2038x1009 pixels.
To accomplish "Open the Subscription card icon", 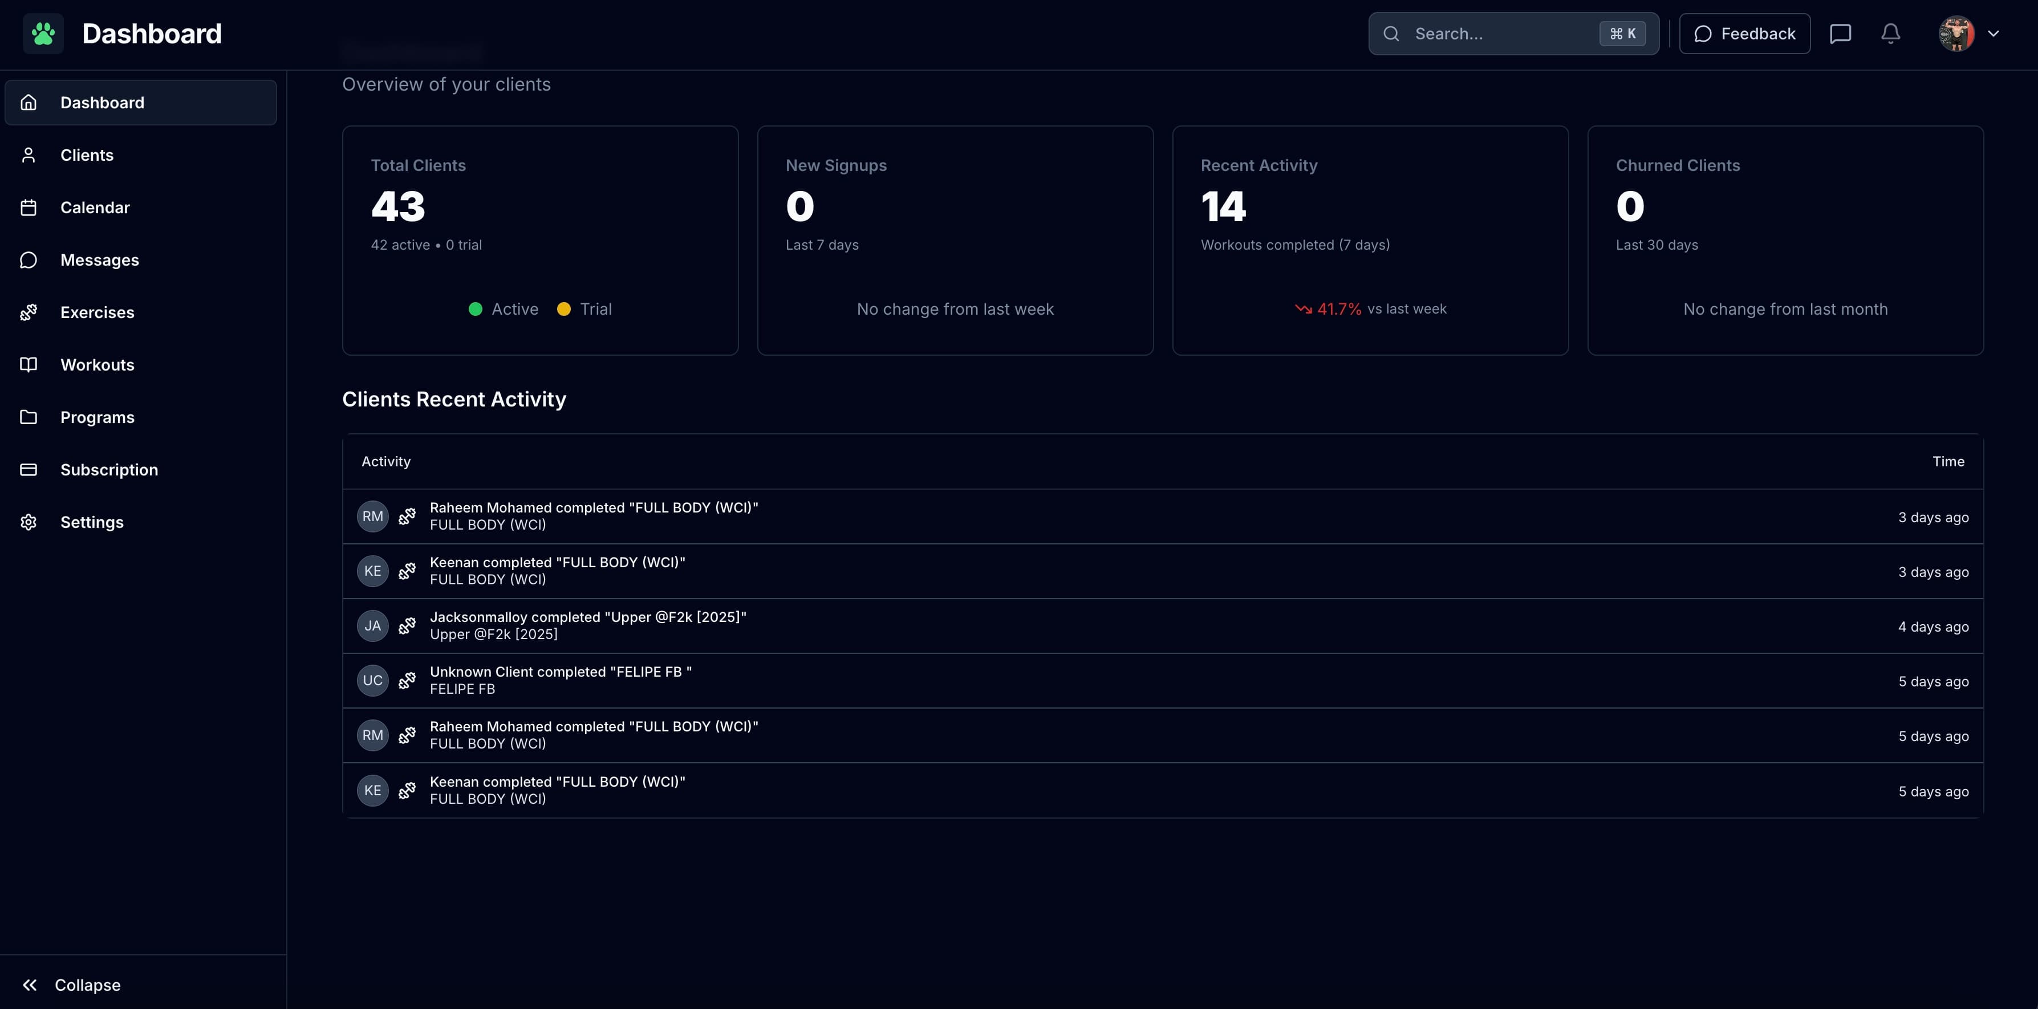I will [x=29, y=469].
